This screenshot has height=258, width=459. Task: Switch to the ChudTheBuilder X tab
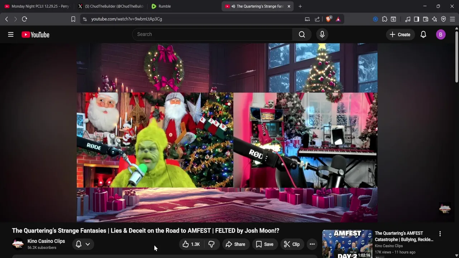coord(110,6)
